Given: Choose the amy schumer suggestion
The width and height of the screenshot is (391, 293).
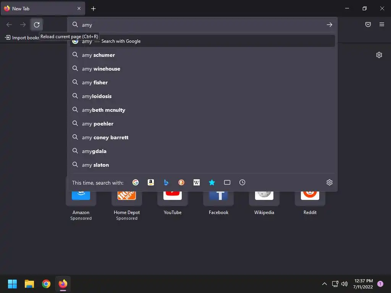Looking at the screenshot, I should pos(202,55).
